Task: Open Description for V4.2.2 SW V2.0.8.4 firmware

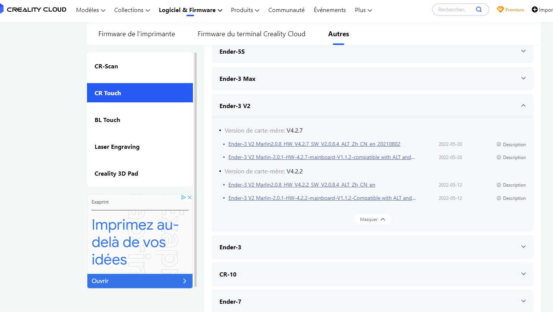Action: (511, 185)
